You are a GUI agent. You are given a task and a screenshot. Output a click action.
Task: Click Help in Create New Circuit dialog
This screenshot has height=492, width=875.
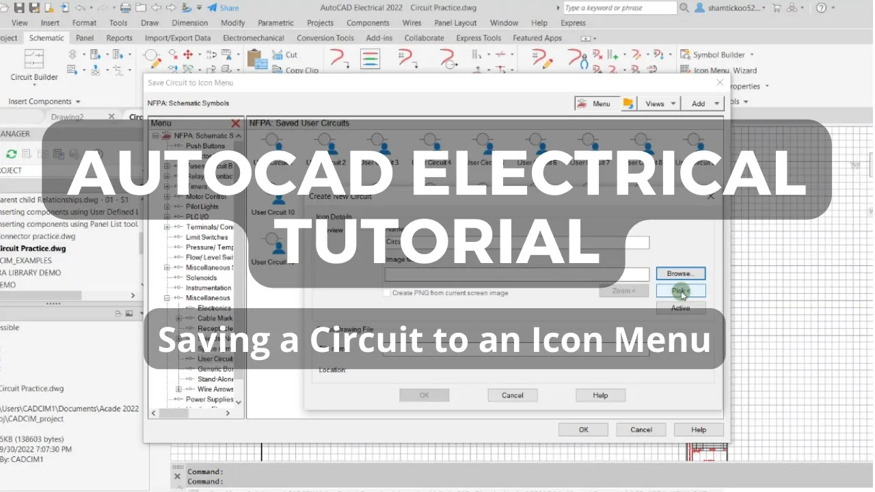click(600, 395)
